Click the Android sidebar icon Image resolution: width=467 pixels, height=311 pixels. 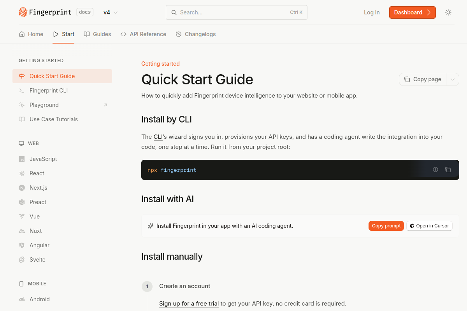click(22, 299)
